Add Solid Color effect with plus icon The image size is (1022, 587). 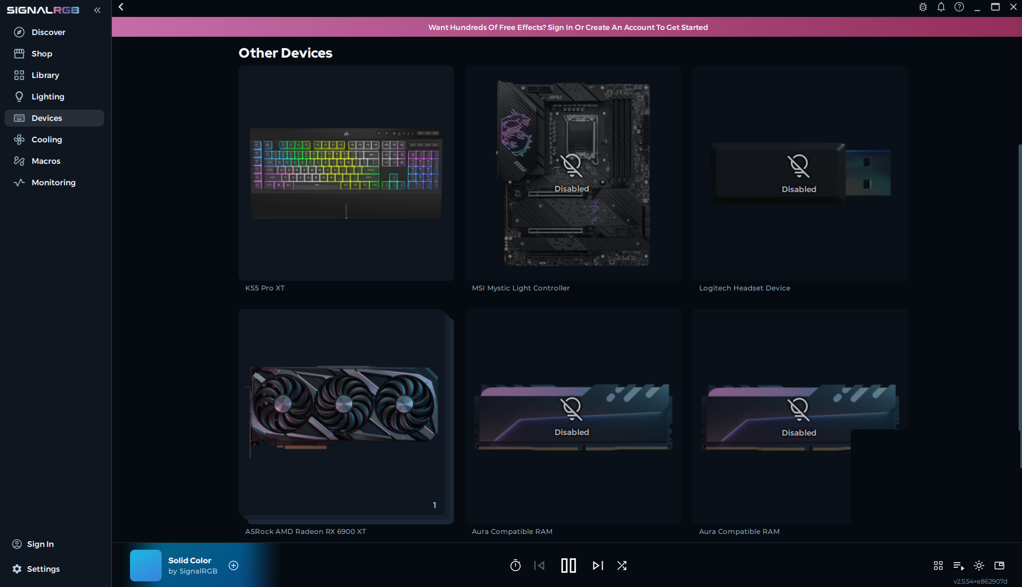[233, 566]
